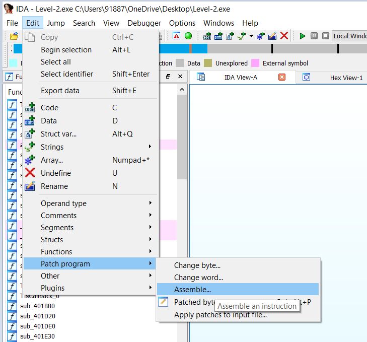Click the Hex View-1 tab icon

(x=307, y=77)
